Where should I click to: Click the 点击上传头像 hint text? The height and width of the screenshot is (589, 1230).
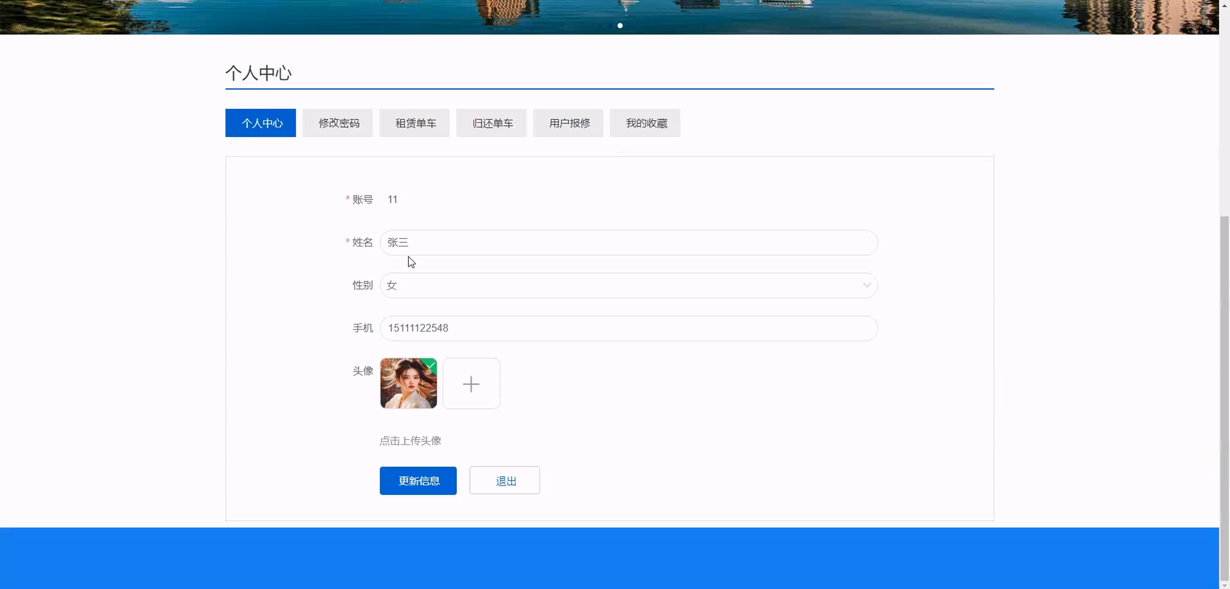click(x=410, y=441)
